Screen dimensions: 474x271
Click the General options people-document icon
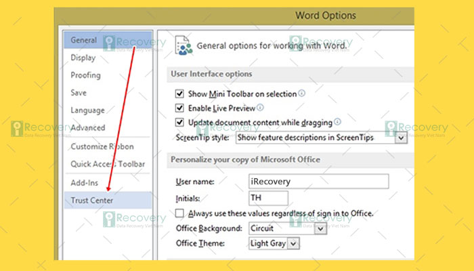184,45
